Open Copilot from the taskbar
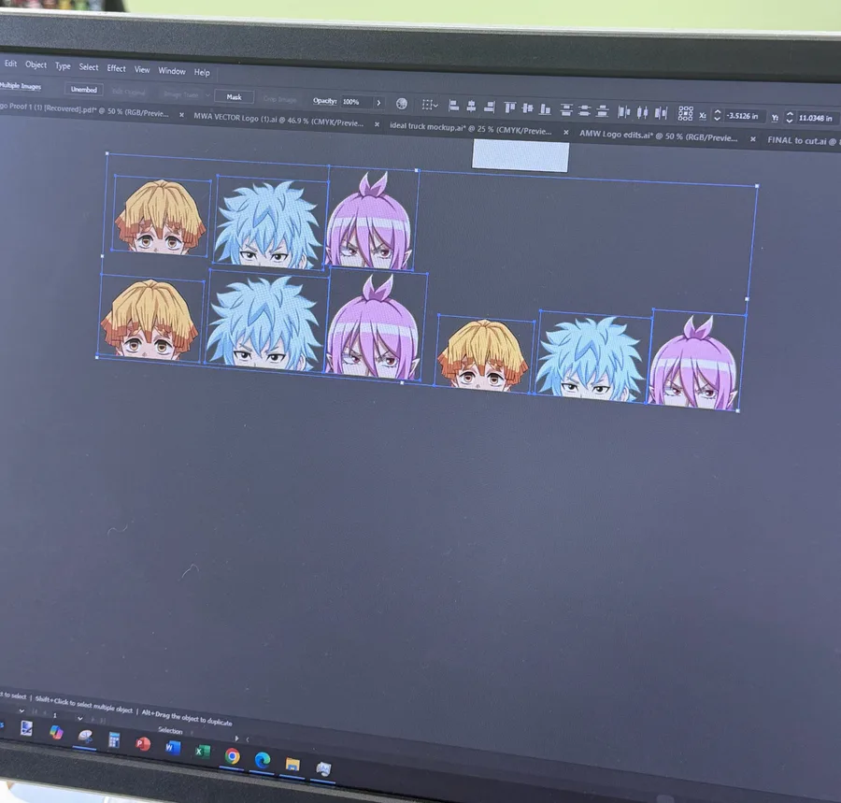This screenshot has height=803, width=841. 56,732
